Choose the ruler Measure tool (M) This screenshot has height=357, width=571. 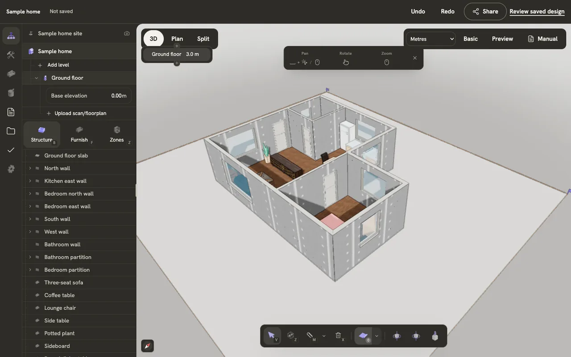tap(310, 336)
